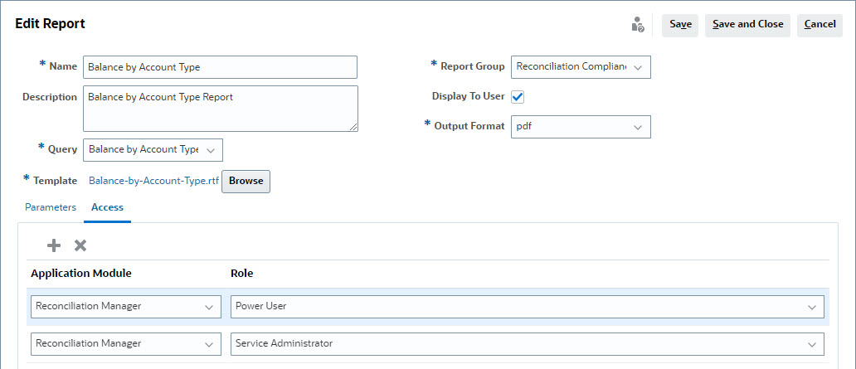Open the Query dropdown
This screenshot has width=856, height=369.
pyautogui.click(x=210, y=150)
